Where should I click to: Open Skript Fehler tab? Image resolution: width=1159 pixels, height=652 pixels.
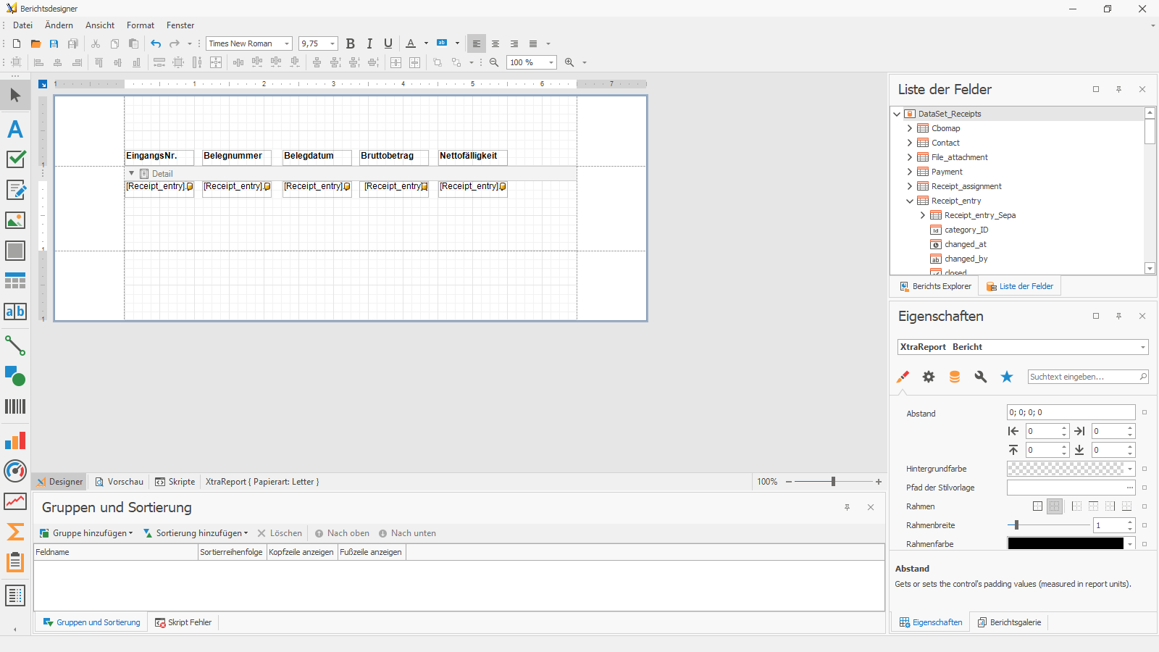click(183, 622)
